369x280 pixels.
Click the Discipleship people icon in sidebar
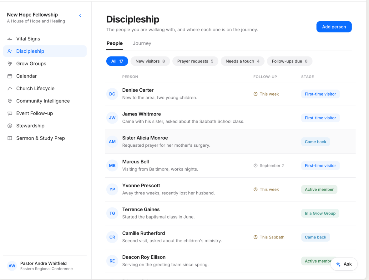click(x=10, y=51)
